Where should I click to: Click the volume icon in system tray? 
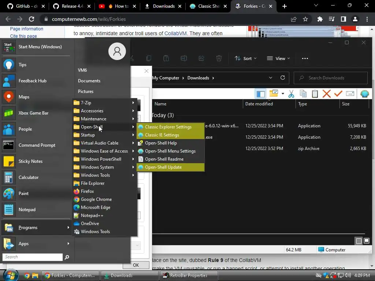348,276
